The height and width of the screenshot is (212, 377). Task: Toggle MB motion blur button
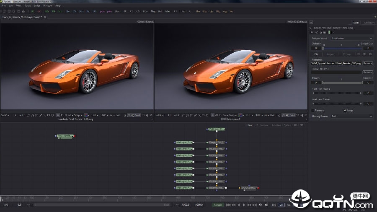[x=281, y=205]
